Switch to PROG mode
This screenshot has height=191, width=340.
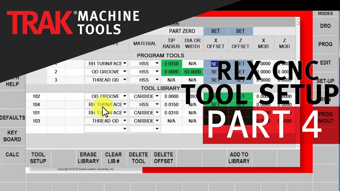click(325, 44)
